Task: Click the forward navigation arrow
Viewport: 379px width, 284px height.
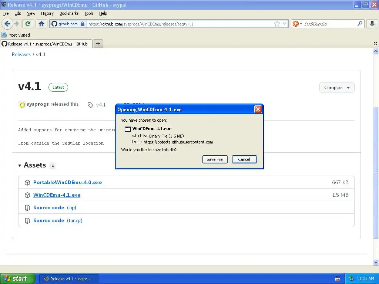Action: coord(17,24)
